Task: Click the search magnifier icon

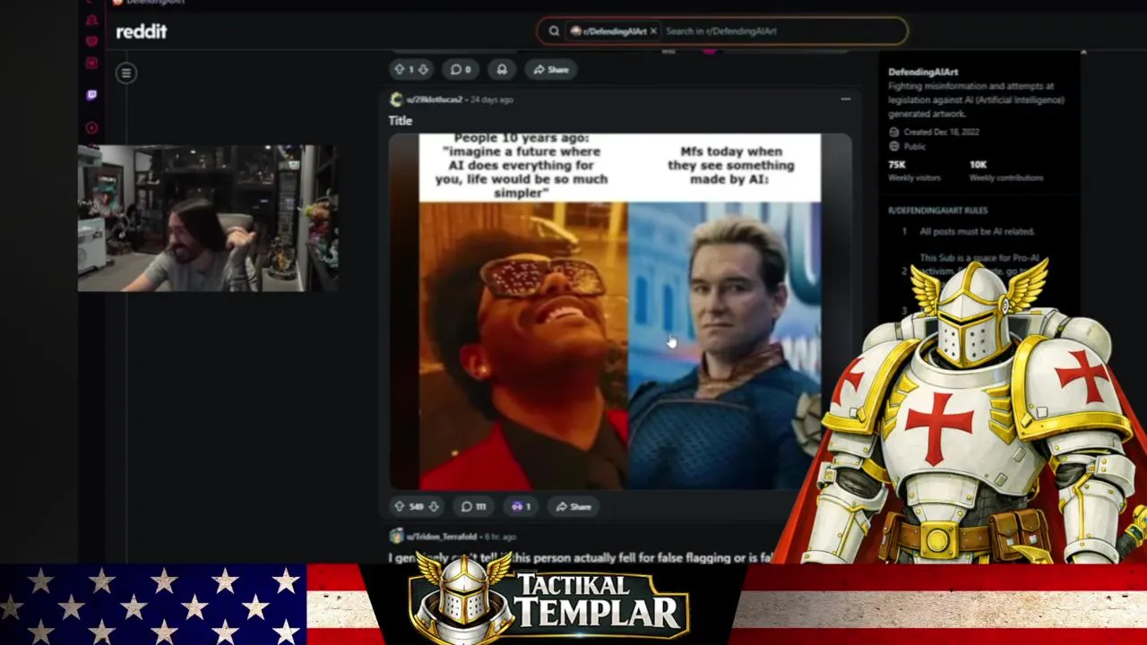Action: pos(555,31)
